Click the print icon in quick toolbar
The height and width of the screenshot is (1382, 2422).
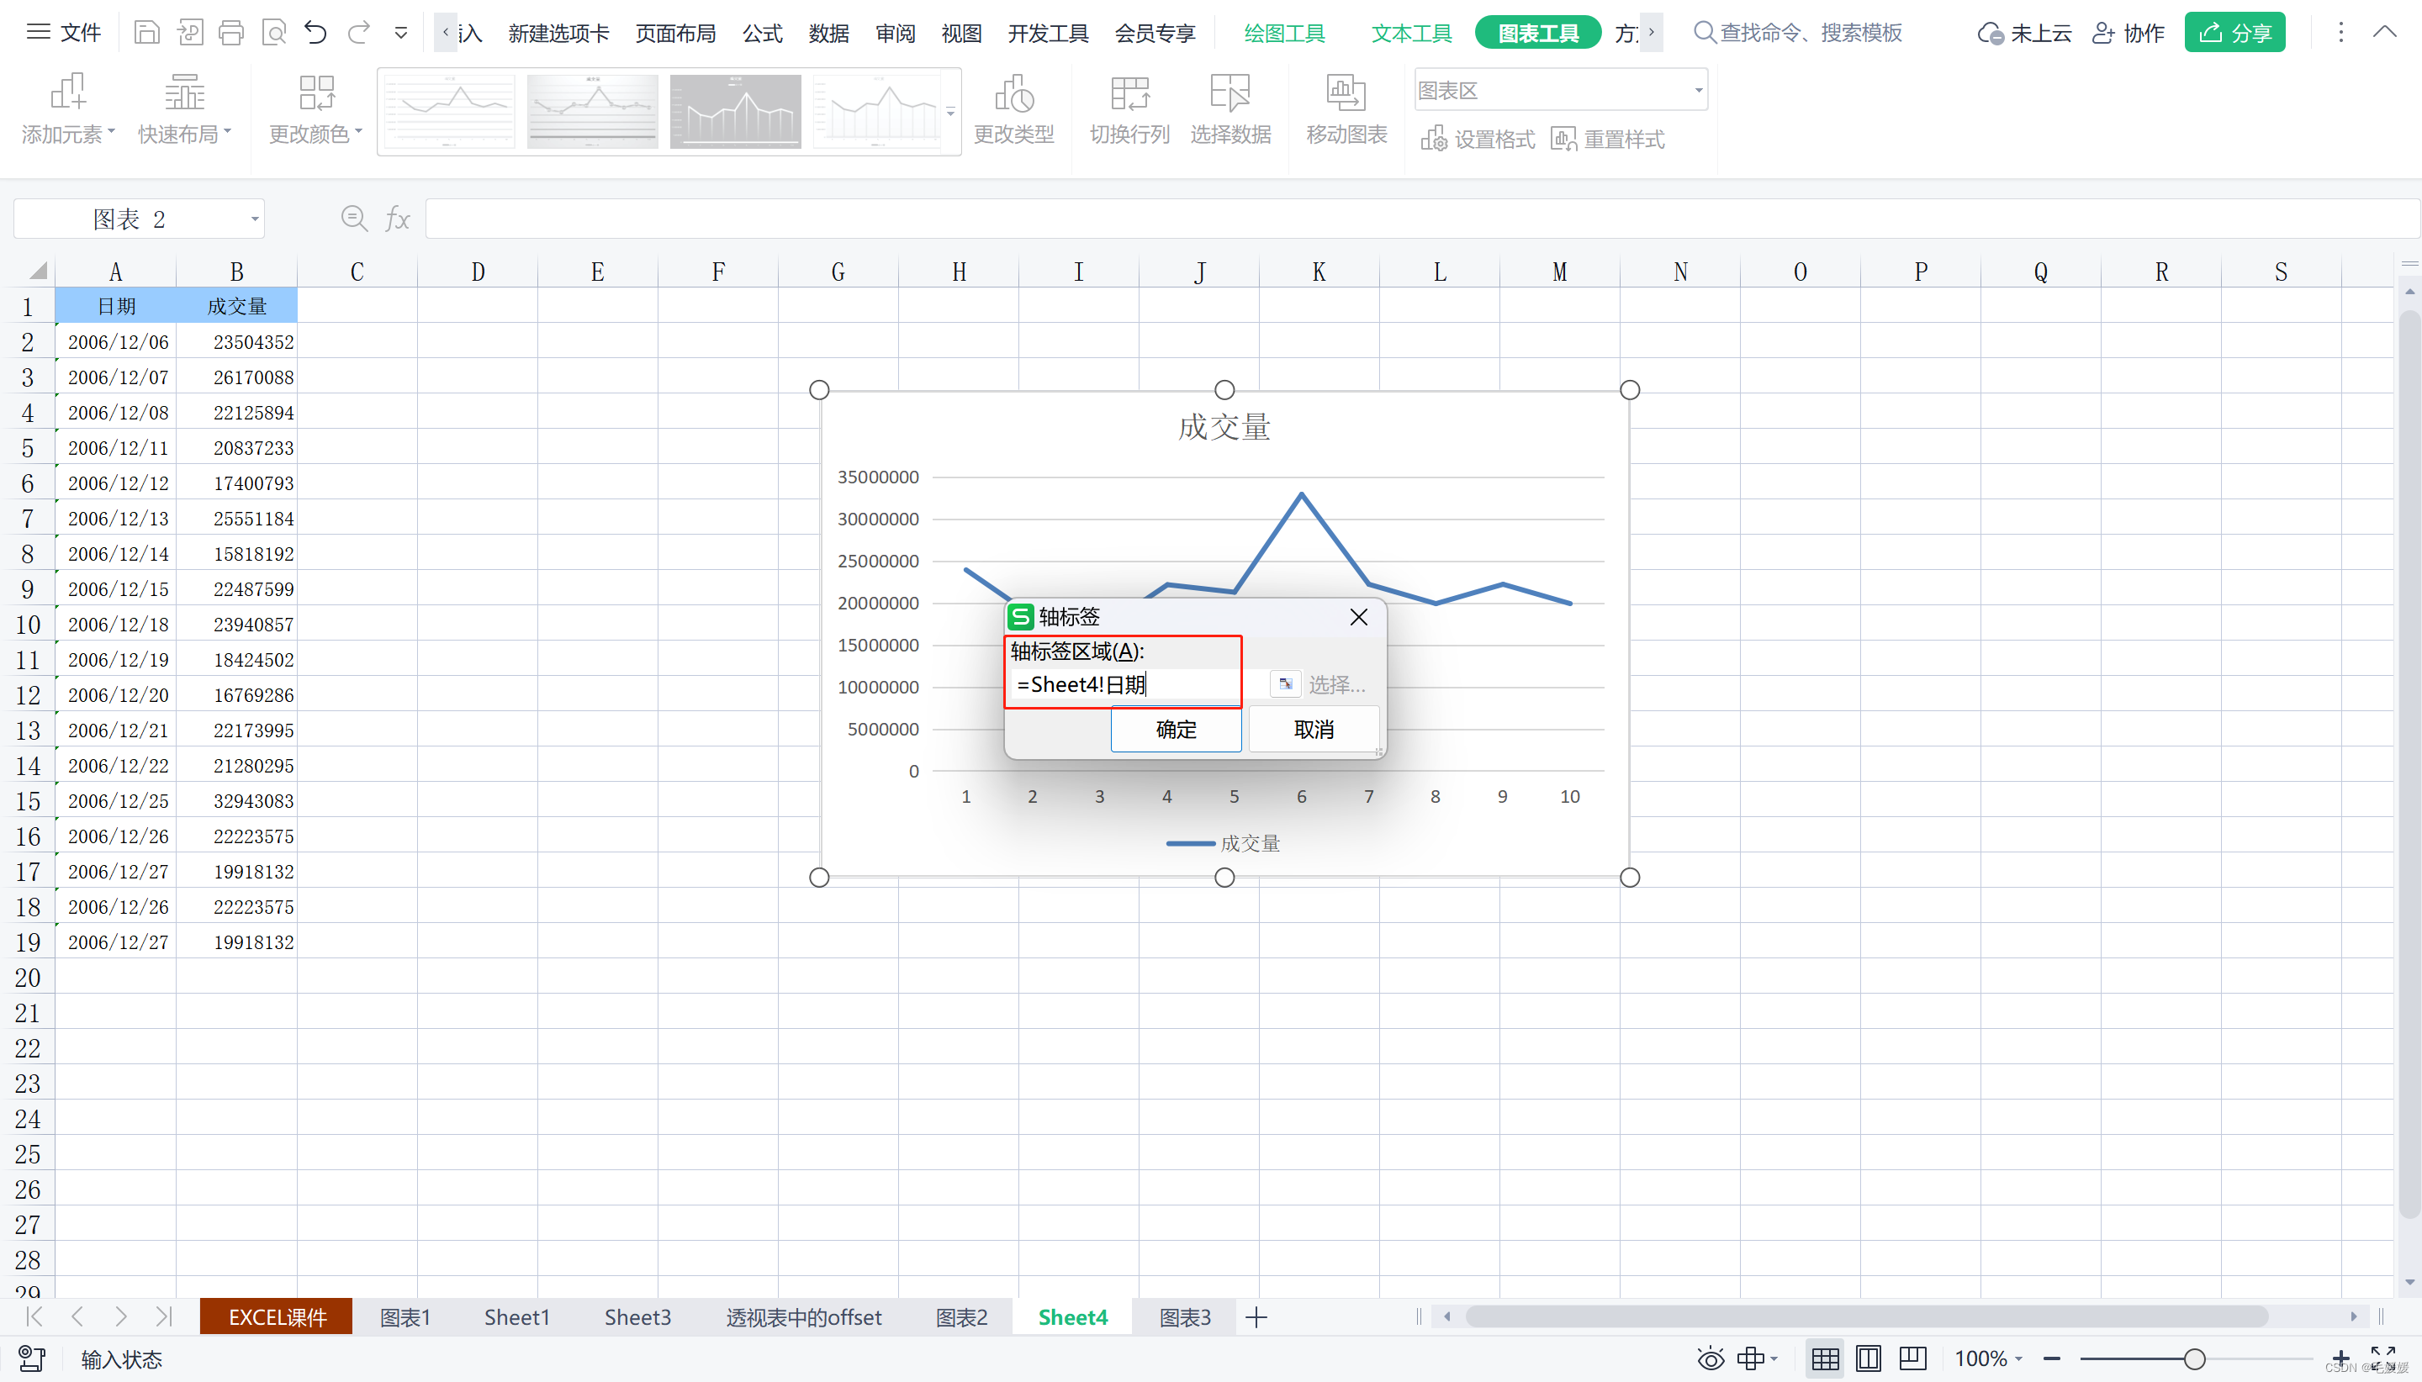click(x=230, y=34)
